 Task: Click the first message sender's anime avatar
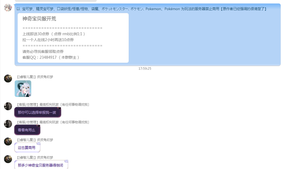8,8
